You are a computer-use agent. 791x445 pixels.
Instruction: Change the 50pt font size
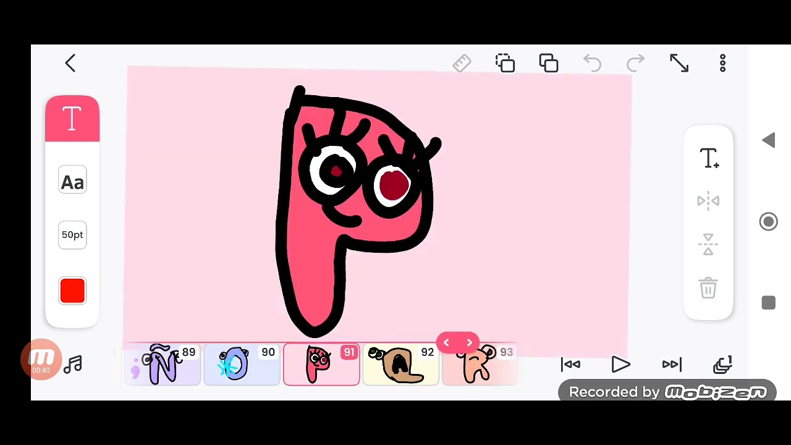(x=72, y=235)
